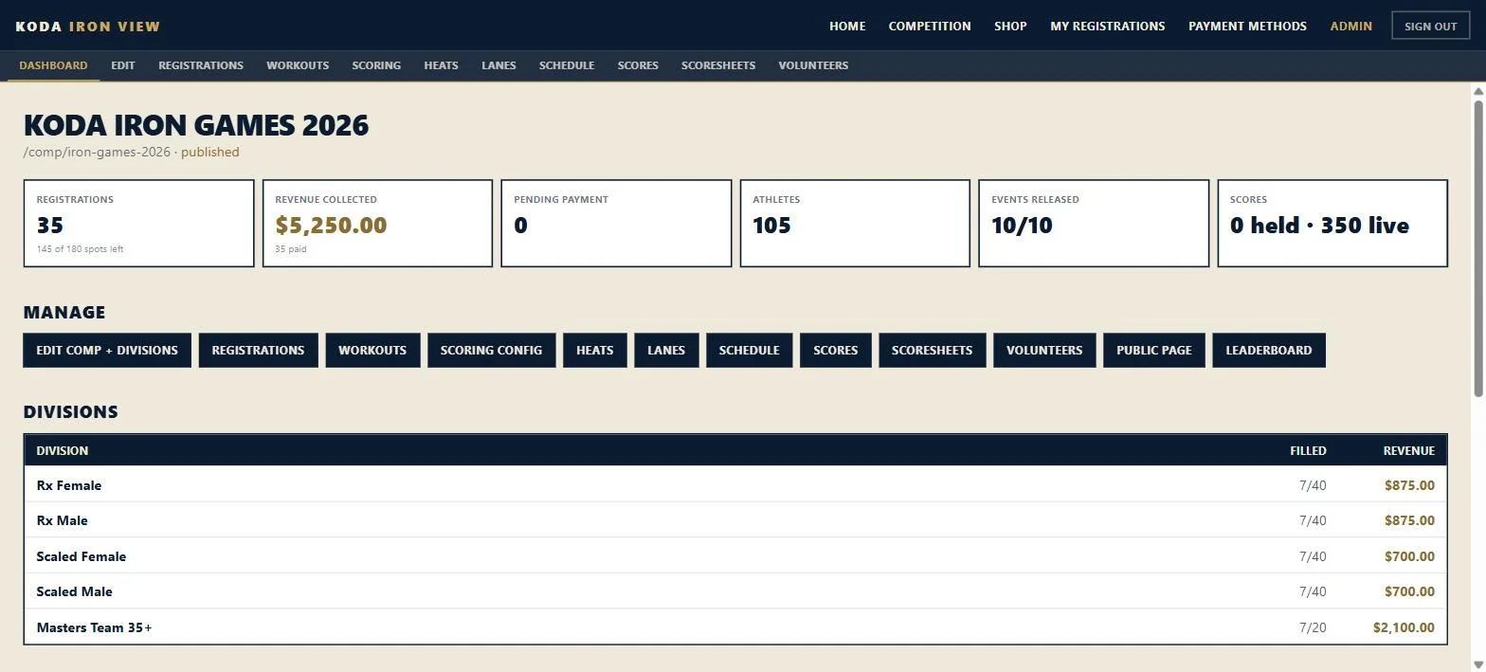Click the '35 paid' text

(x=290, y=249)
